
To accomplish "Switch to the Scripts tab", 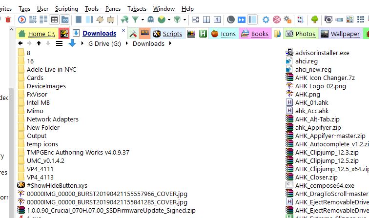I will 167,34.
